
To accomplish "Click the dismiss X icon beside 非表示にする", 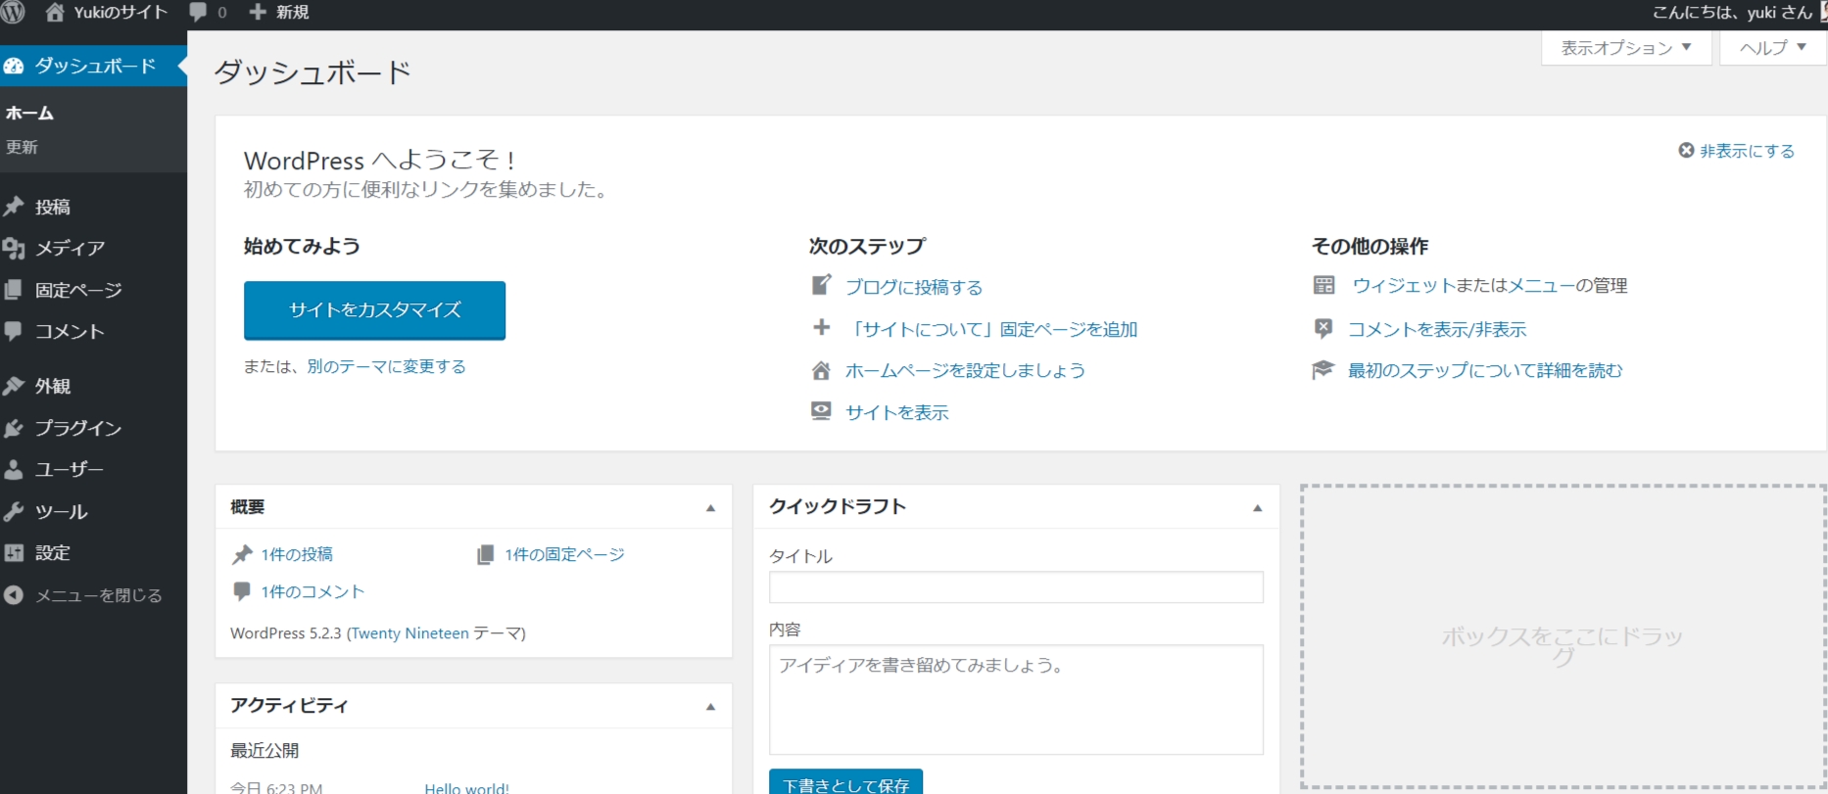I will click(1686, 151).
